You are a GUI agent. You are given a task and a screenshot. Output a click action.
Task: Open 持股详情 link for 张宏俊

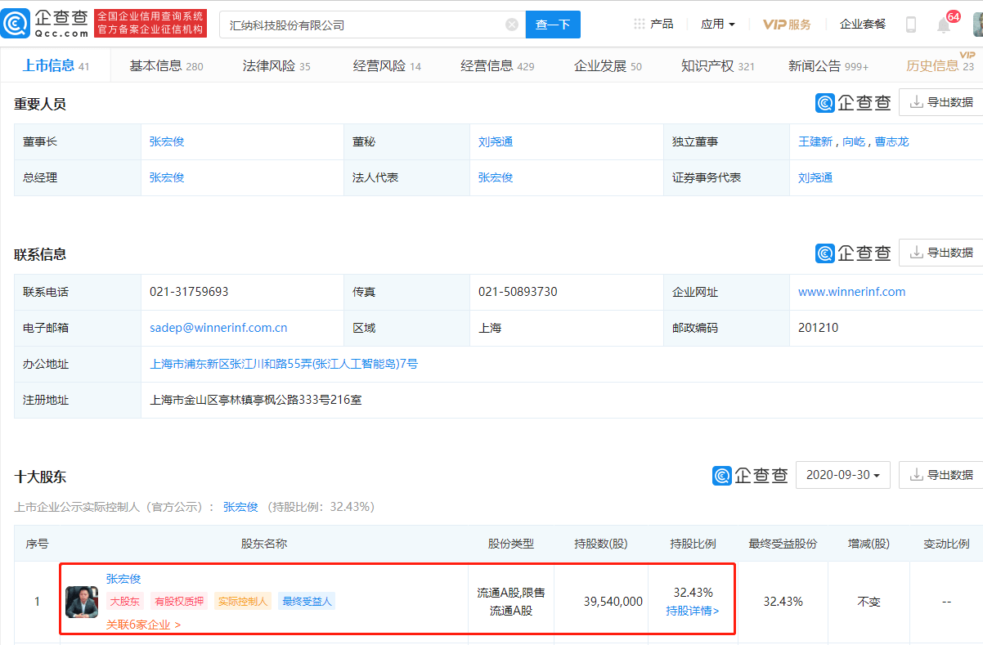pos(691,609)
